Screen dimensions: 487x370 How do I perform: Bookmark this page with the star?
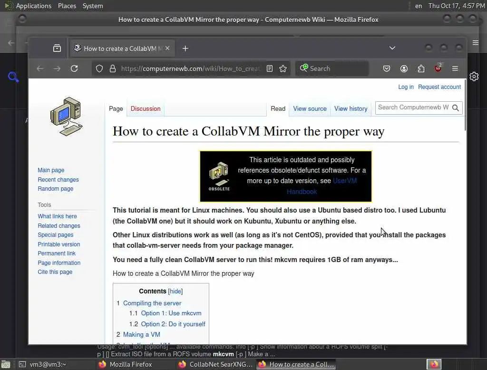(x=283, y=68)
